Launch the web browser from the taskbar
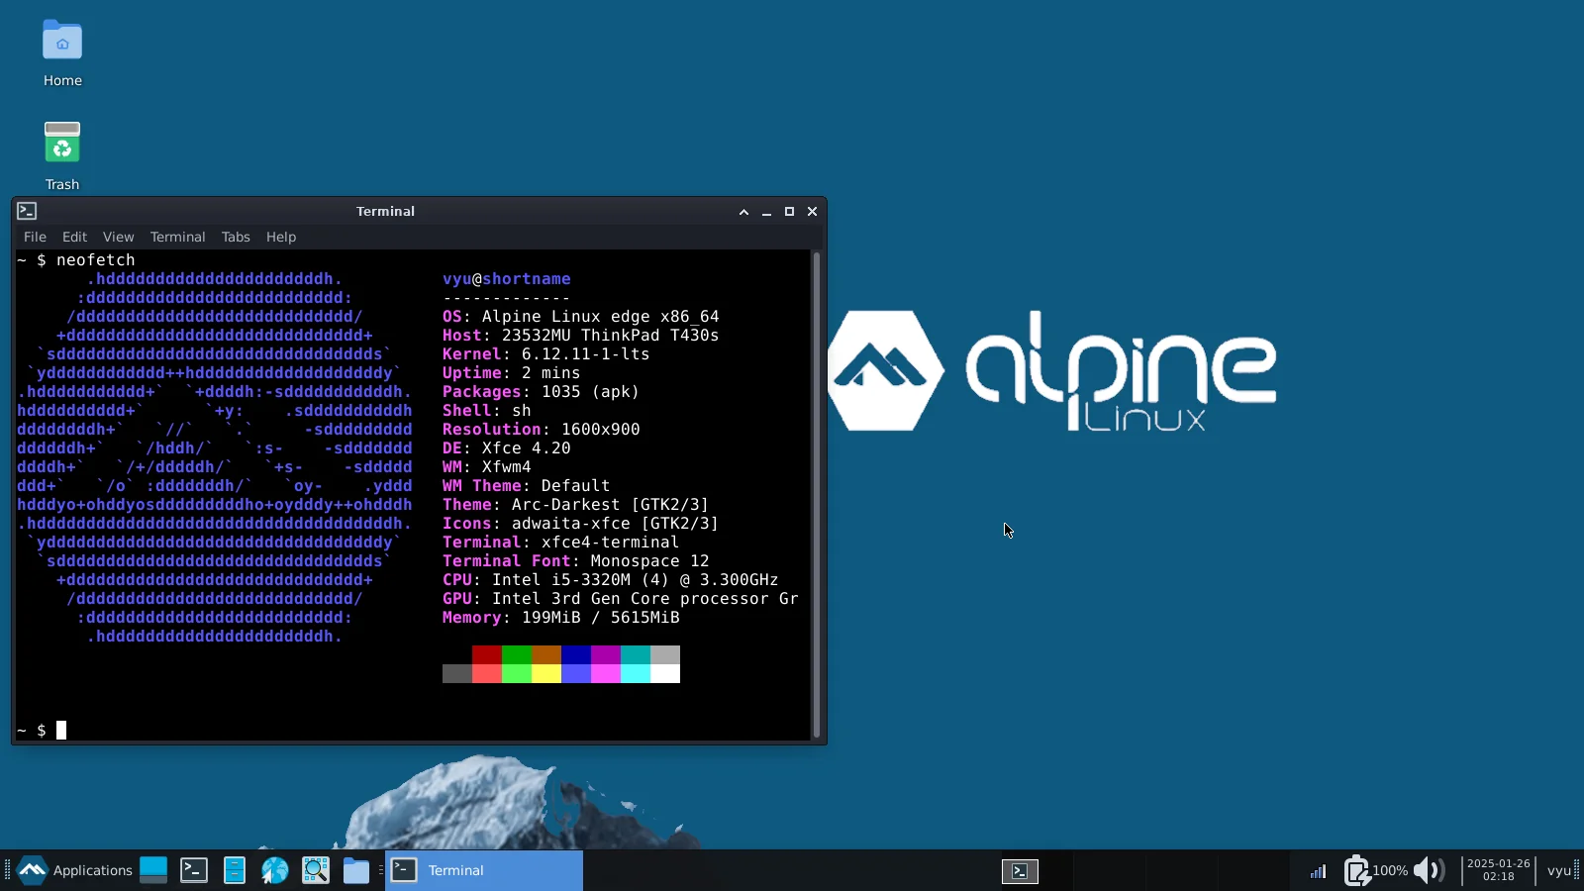The height and width of the screenshot is (891, 1584). [x=274, y=871]
